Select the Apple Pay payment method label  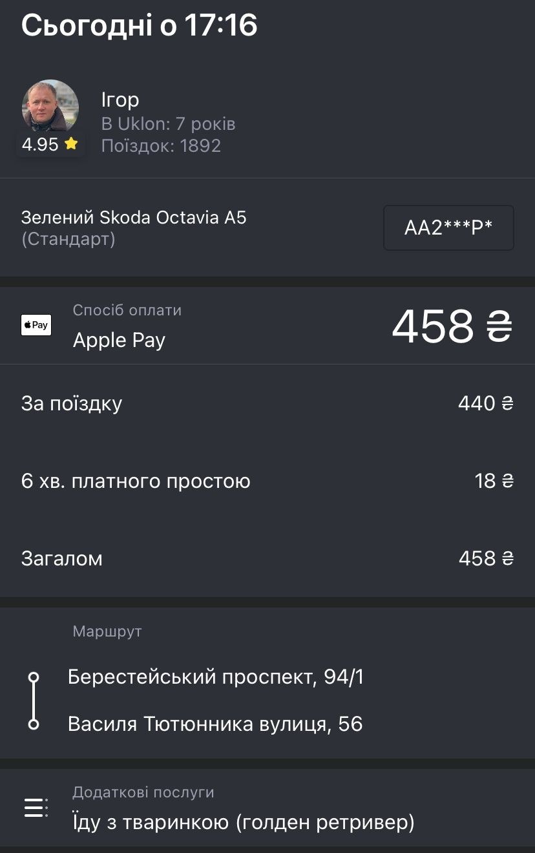point(119,340)
